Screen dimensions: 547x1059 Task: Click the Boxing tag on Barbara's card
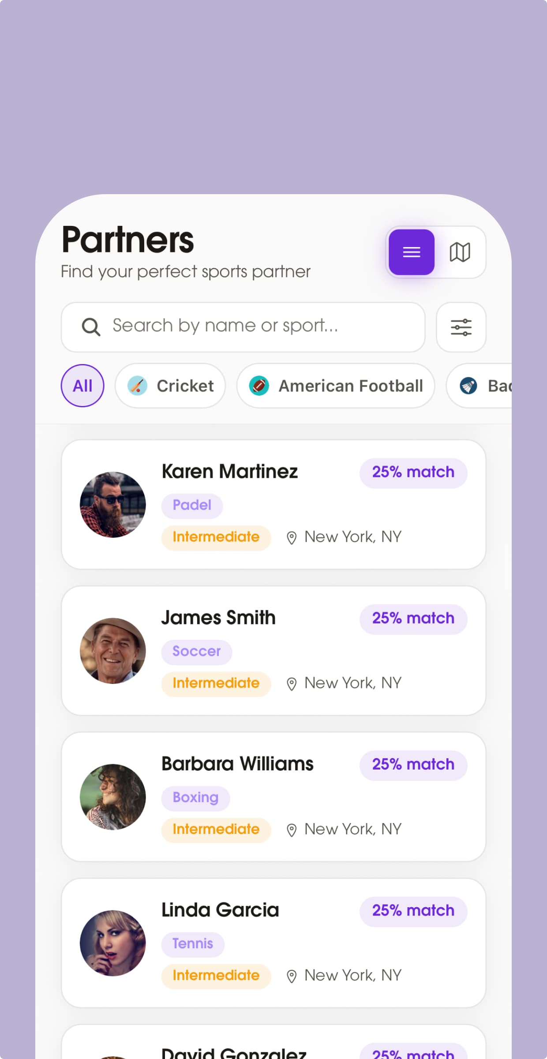(195, 798)
